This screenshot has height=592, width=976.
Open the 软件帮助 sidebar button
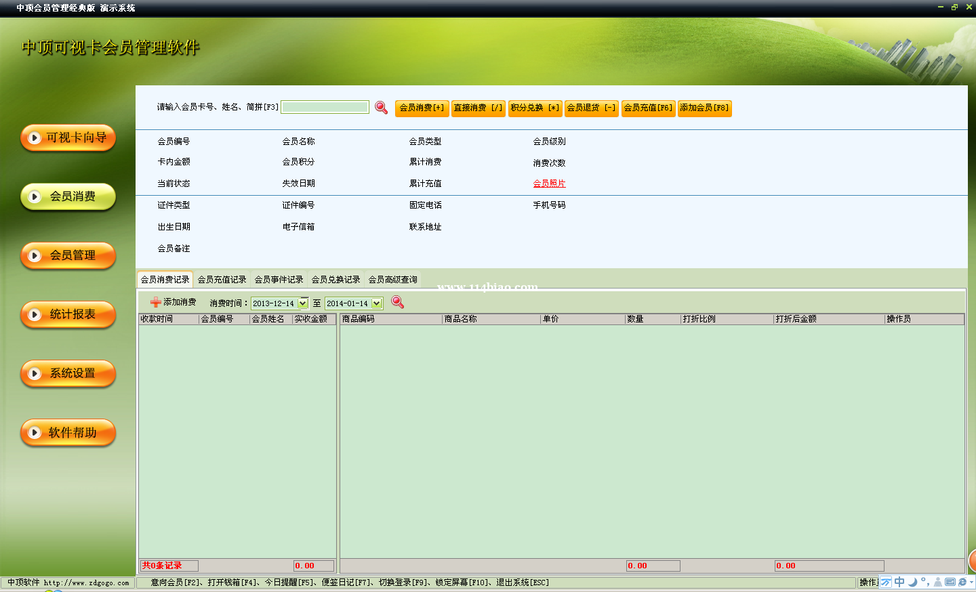(x=68, y=432)
